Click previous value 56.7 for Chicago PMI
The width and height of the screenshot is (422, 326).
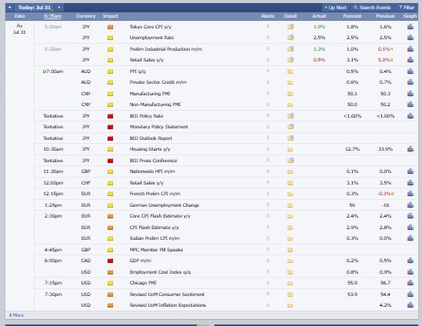tap(385, 283)
